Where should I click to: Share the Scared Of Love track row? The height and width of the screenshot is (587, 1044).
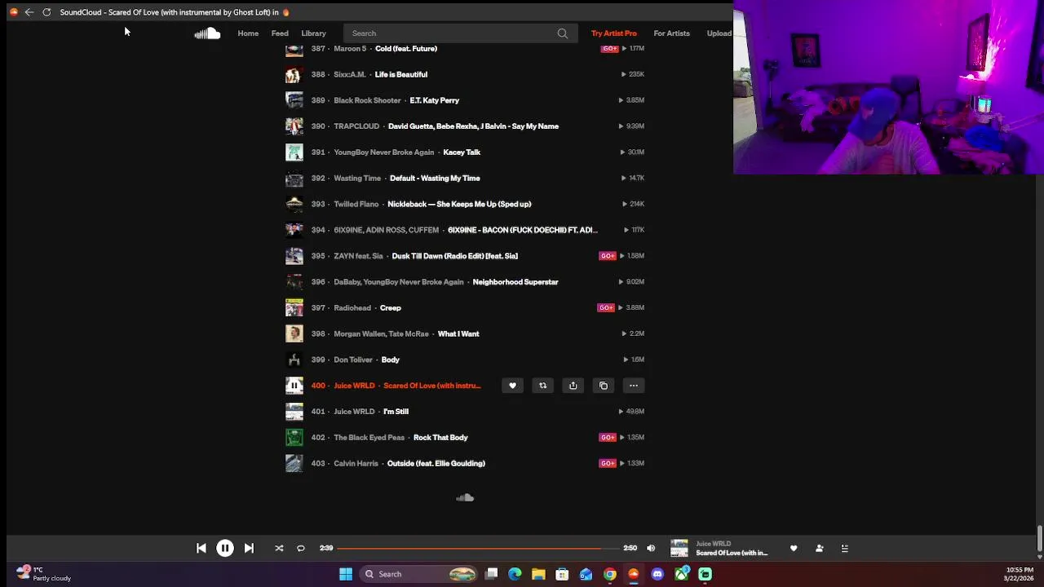coord(573,386)
